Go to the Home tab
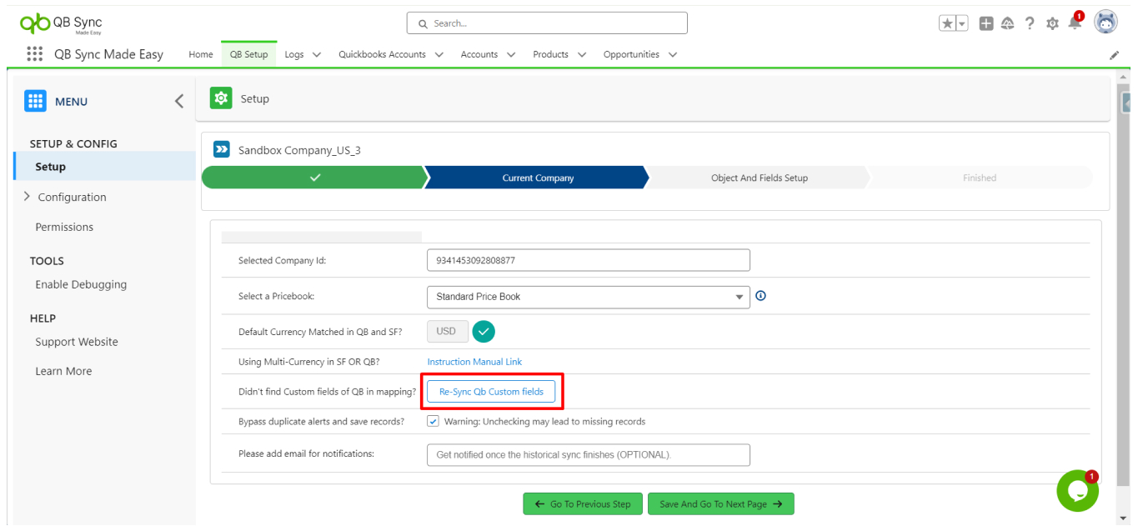This screenshot has width=1138, height=531. (201, 54)
